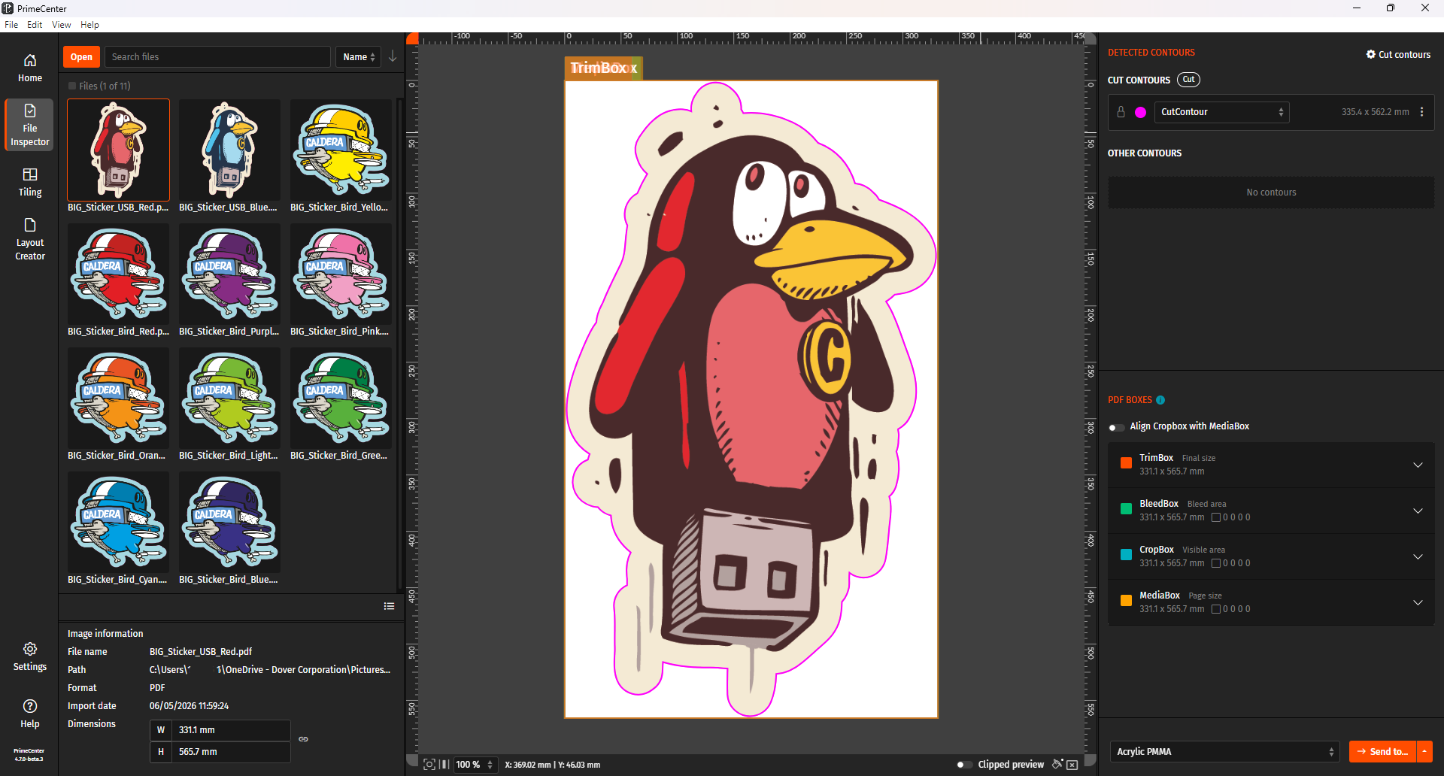
Task: Select the BIG_Sticker_Bird_Purple thumbnail
Action: 229,274
